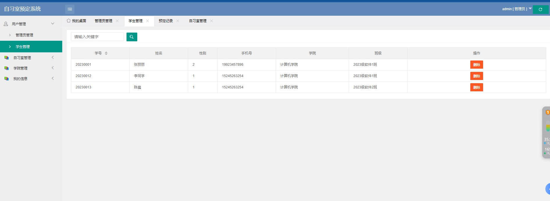The width and height of the screenshot is (550, 201).
Task: Click the arrow beside 学生管理 sidebar item
Action: click(x=10, y=47)
